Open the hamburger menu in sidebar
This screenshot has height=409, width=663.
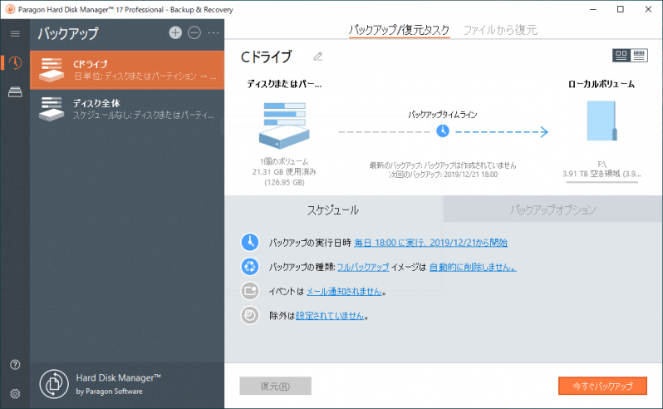pyautogui.click(x=15, y=33)
